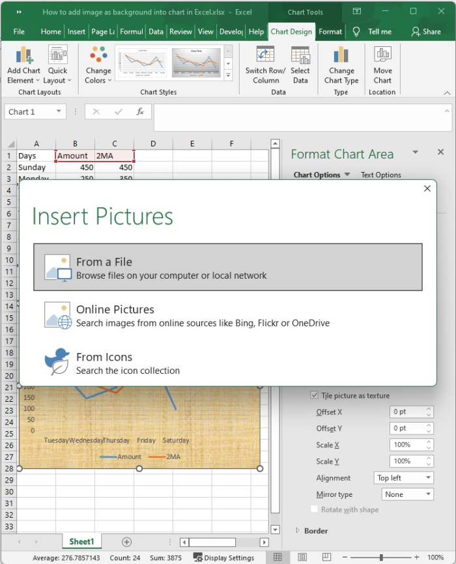
Task: Open Change Colors palette
Action: (x=98, y=64)
